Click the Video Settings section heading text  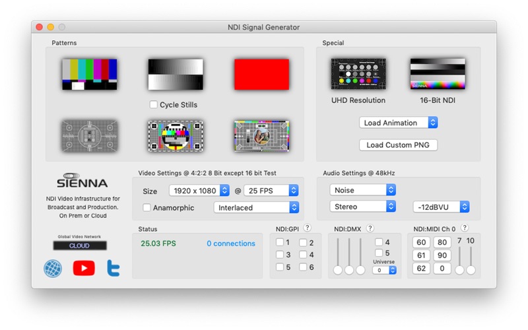pyautogui.click(x=207, y=173)
